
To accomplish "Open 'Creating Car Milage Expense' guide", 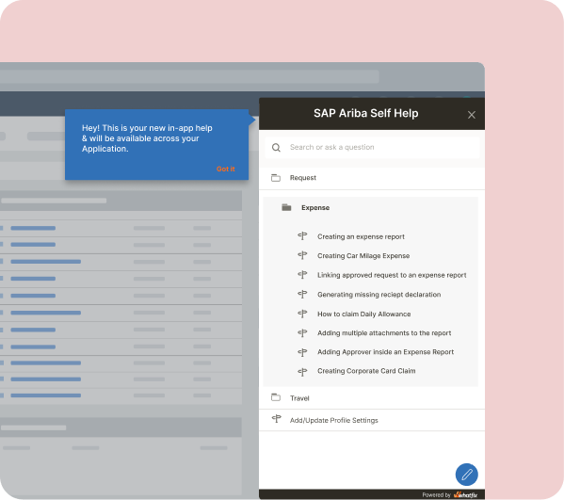I will coord(363,256).
